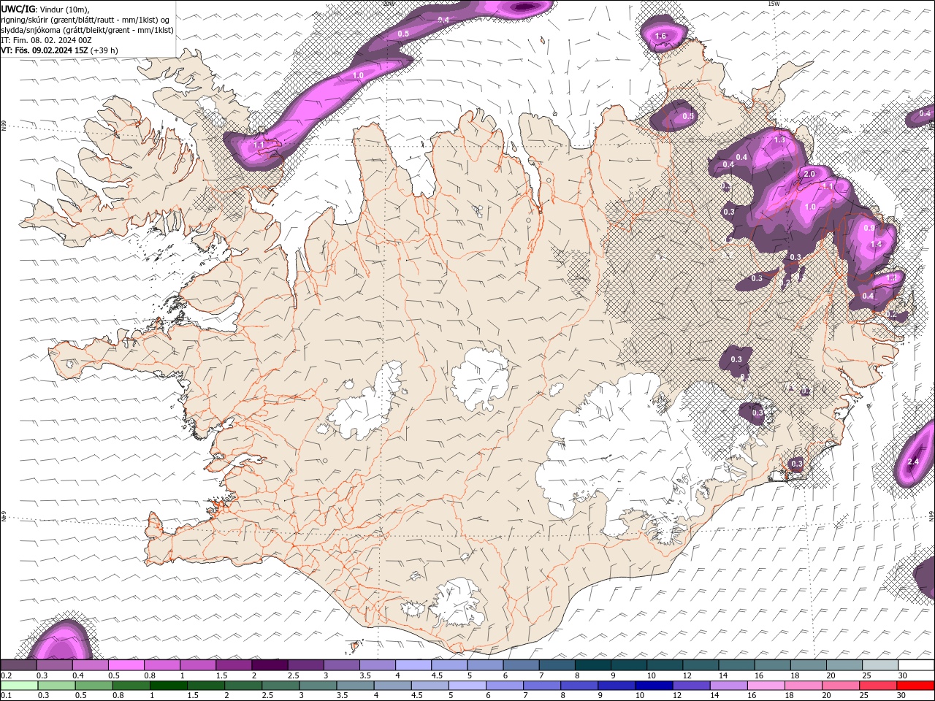The height and width of the screenshot is (701, 935).
Task: Select the snow legend swatch between 20 and 25
Action: (x=845, y=665)
